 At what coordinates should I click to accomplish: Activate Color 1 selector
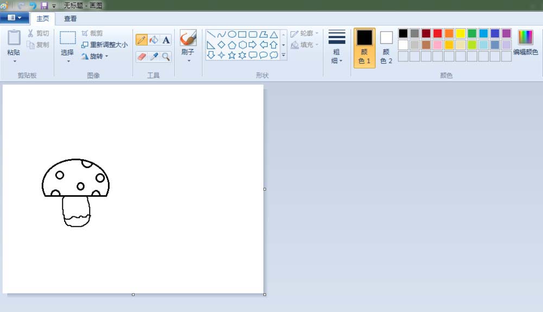(364, 48)
